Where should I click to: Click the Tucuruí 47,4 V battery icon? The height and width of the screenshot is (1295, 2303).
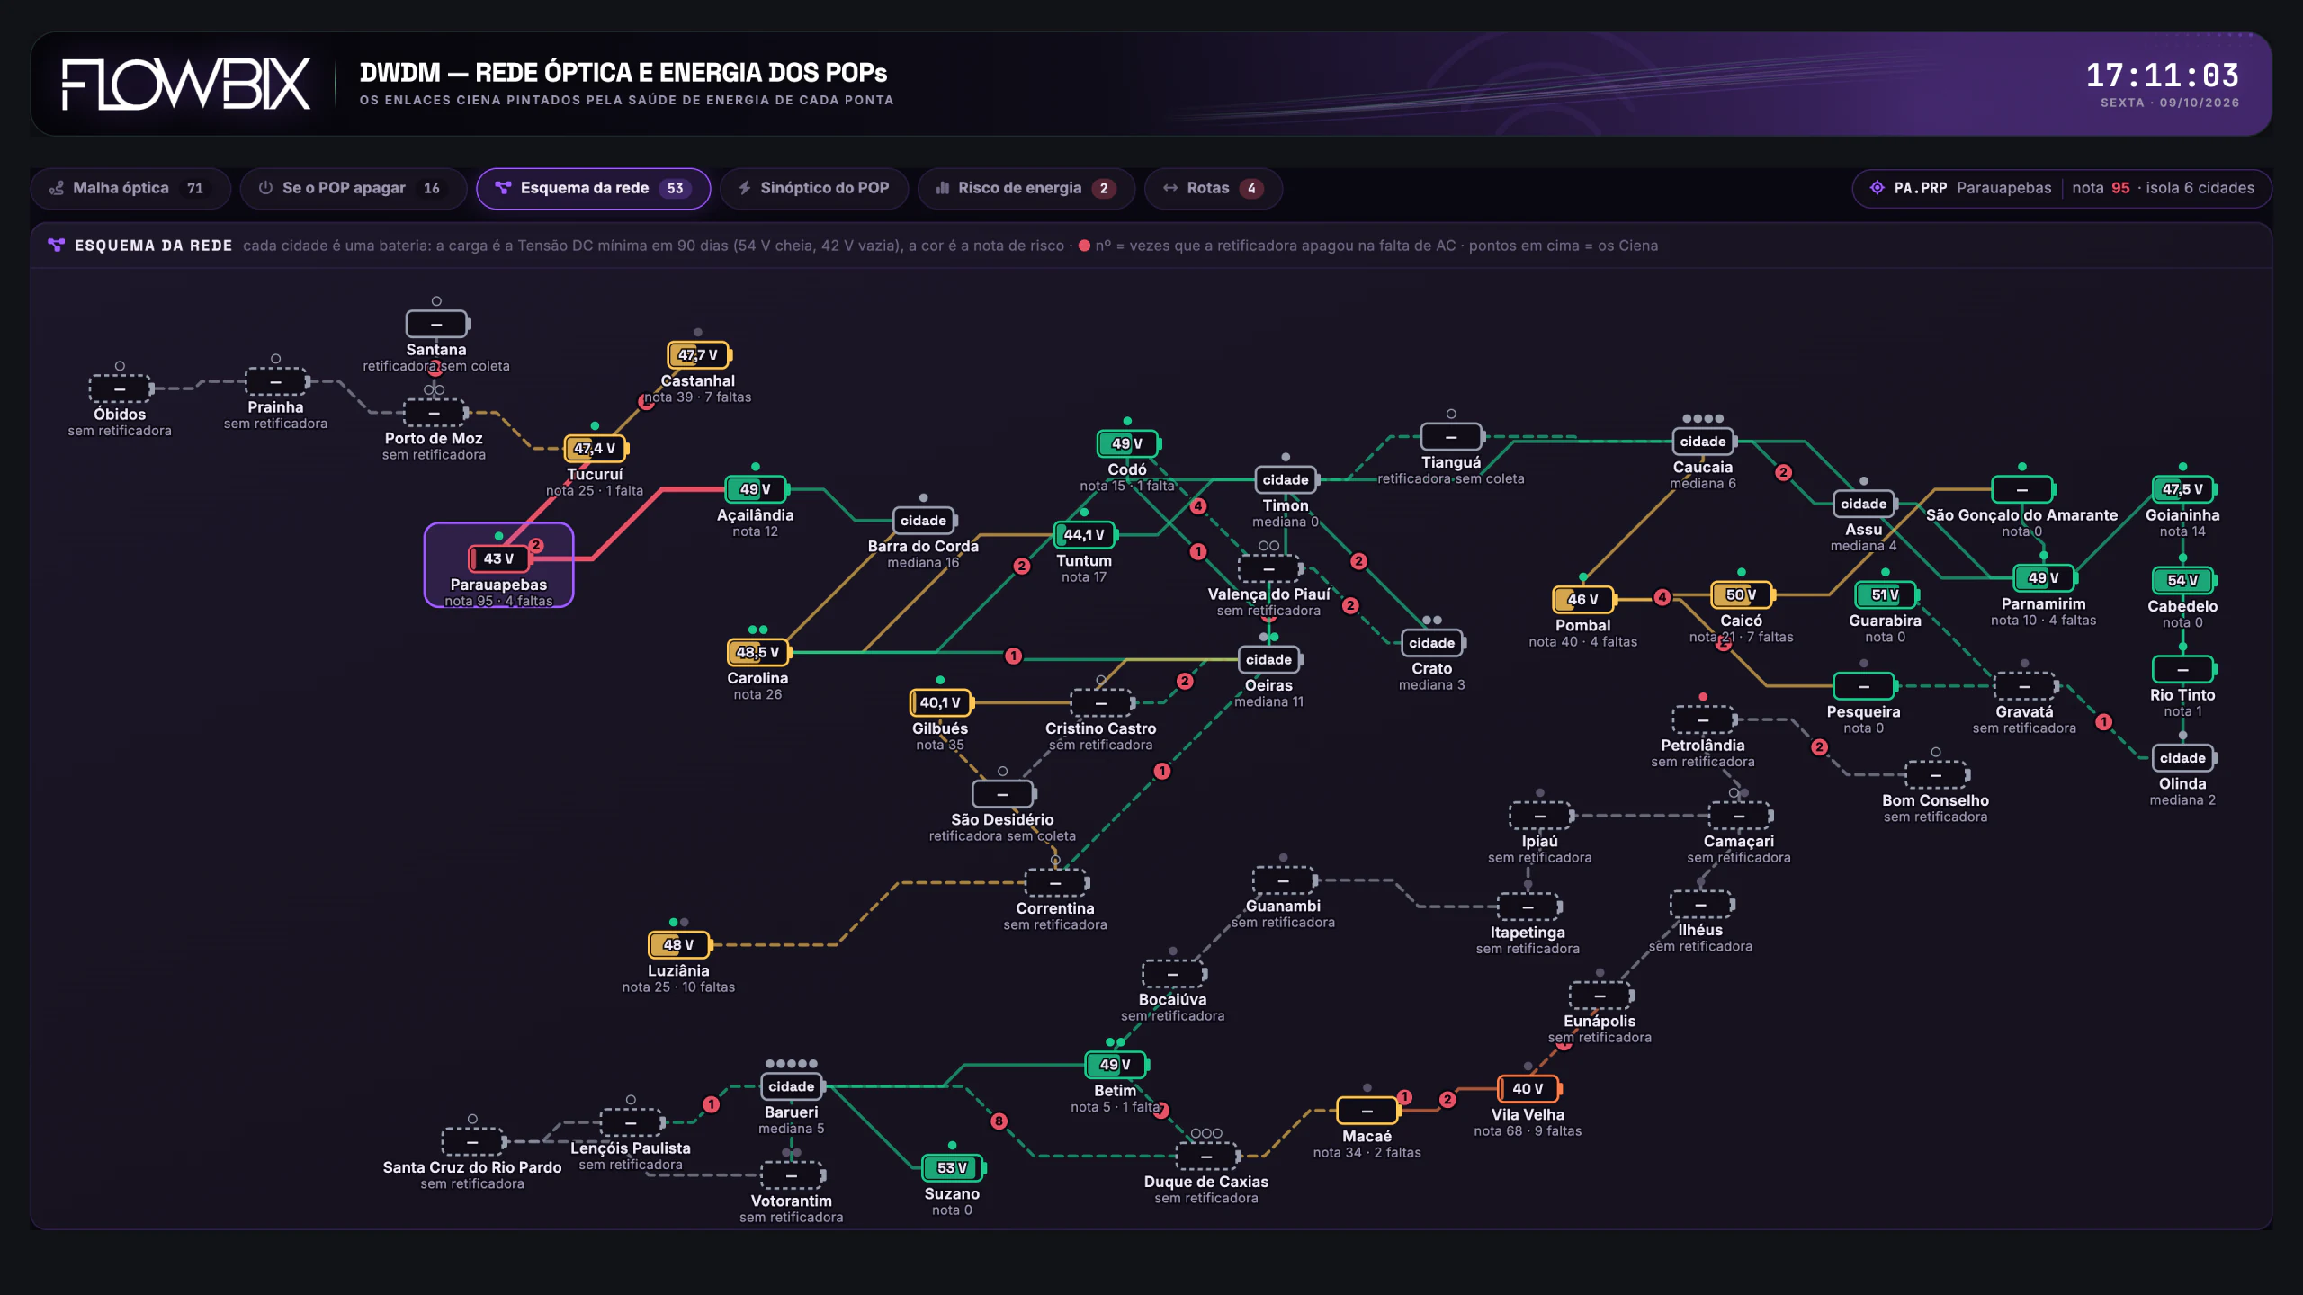click(x=595, y=448)
